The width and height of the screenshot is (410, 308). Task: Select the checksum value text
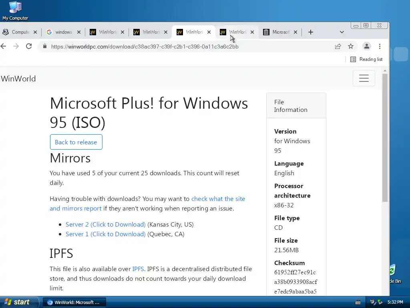tap(295, 282)
